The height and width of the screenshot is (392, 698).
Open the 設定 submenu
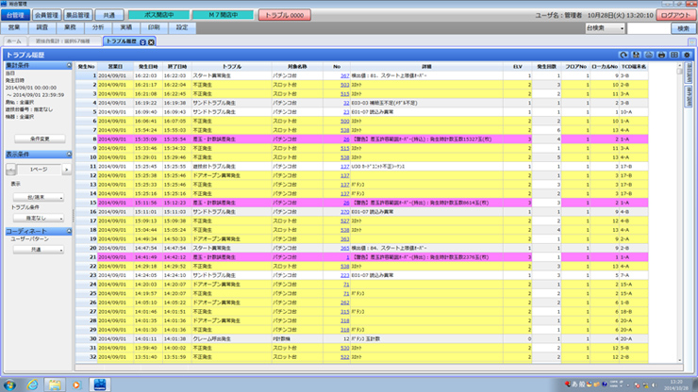click(182, 27)
